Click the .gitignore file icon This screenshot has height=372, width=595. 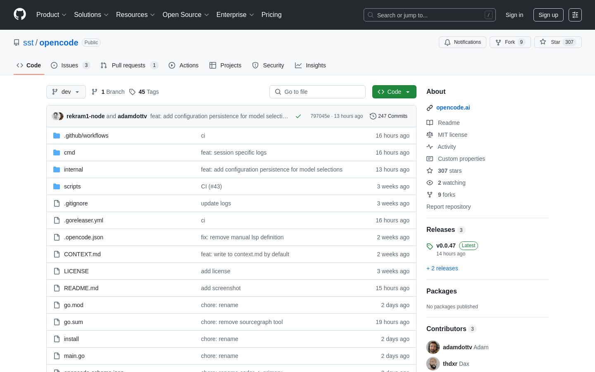tap(57, 203)
